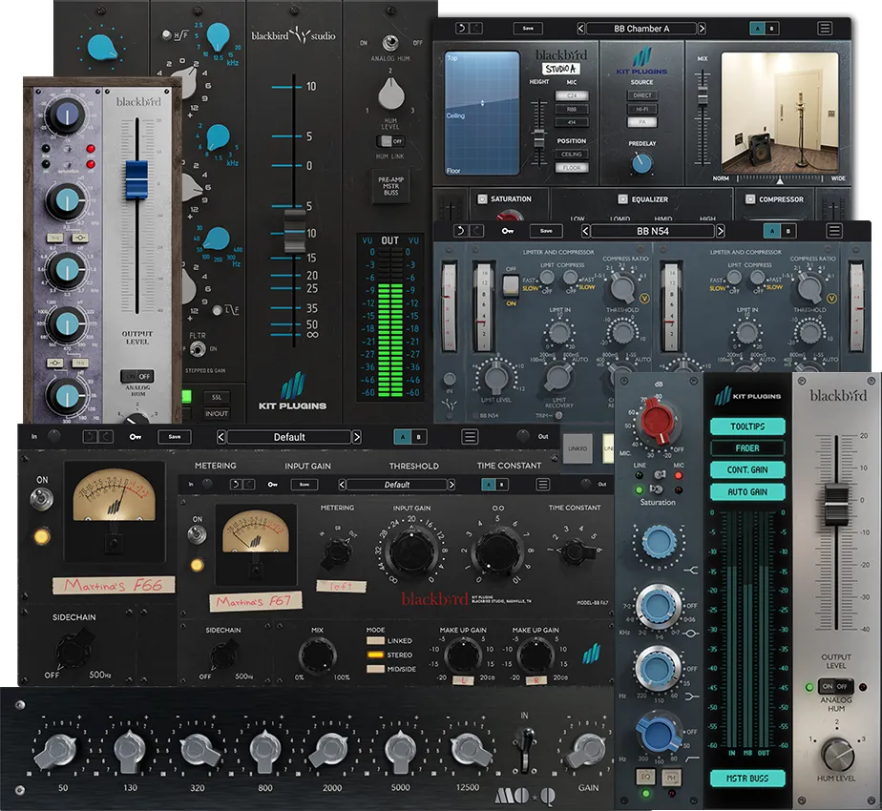Click key icon in F66 compressor toolbar
The image size is (882, 811).
(135, 436)
